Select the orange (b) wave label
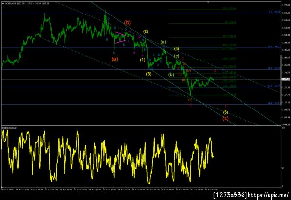The image size is (291, 200). click(x=127, y=23)
